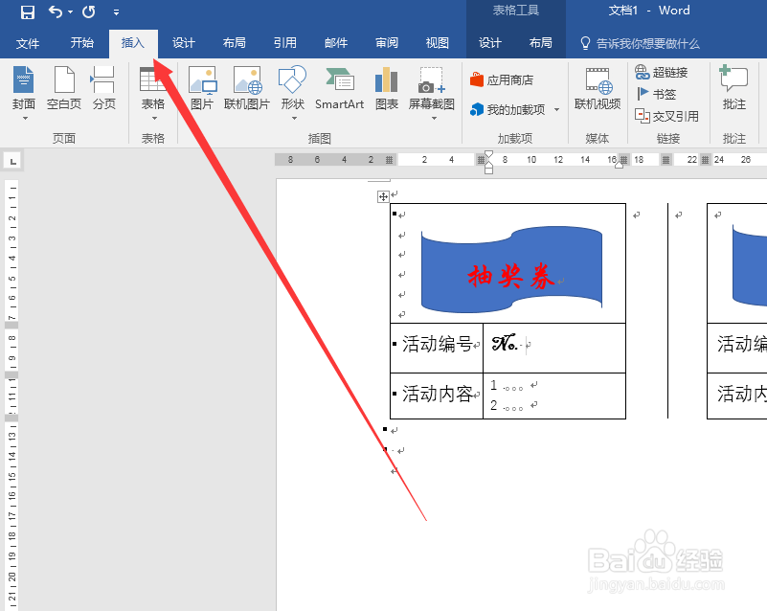The image size is (767, 611).
Task: Save the document with the floppy icon
Action: (x=28, y=11)
